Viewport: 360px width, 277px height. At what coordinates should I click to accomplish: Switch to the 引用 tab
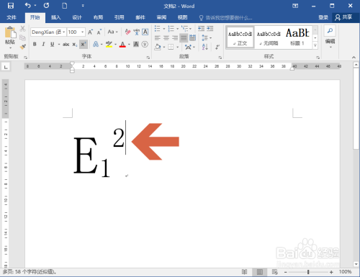tap(120, 17)
